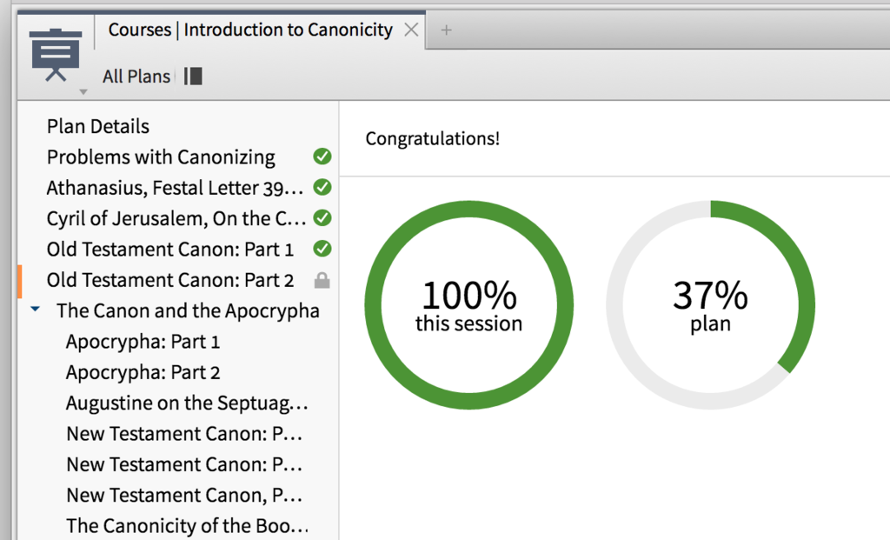Close the Introduction to Canonicity tab

[412, 30]
